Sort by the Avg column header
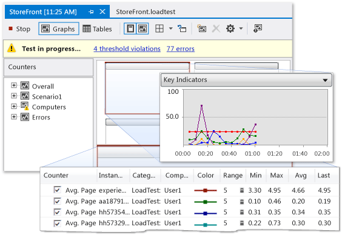The height and width of the screenshot is (235, 342). coord(301,175)
